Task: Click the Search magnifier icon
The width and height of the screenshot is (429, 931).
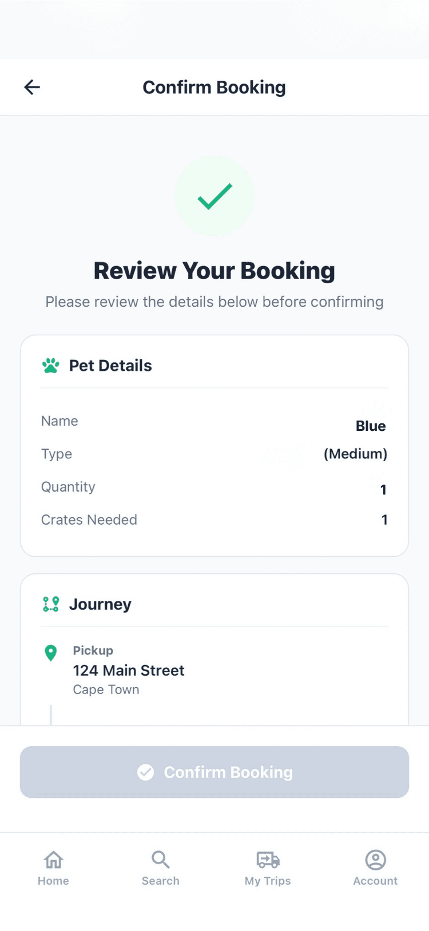Action: click(160, 859)
